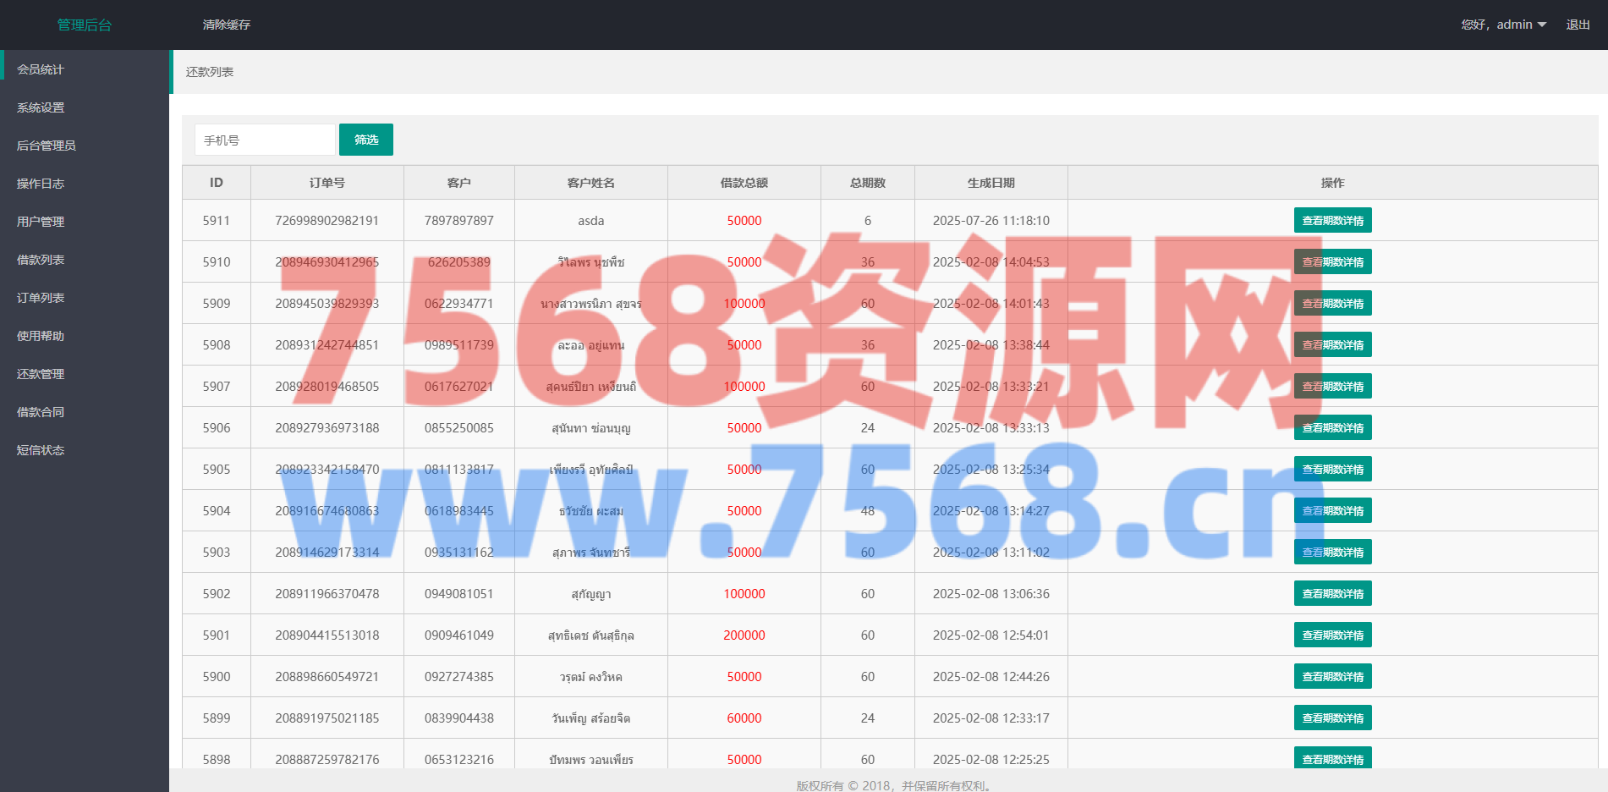
Task: View period details for order ID 5911
Action: point(1332,220)
